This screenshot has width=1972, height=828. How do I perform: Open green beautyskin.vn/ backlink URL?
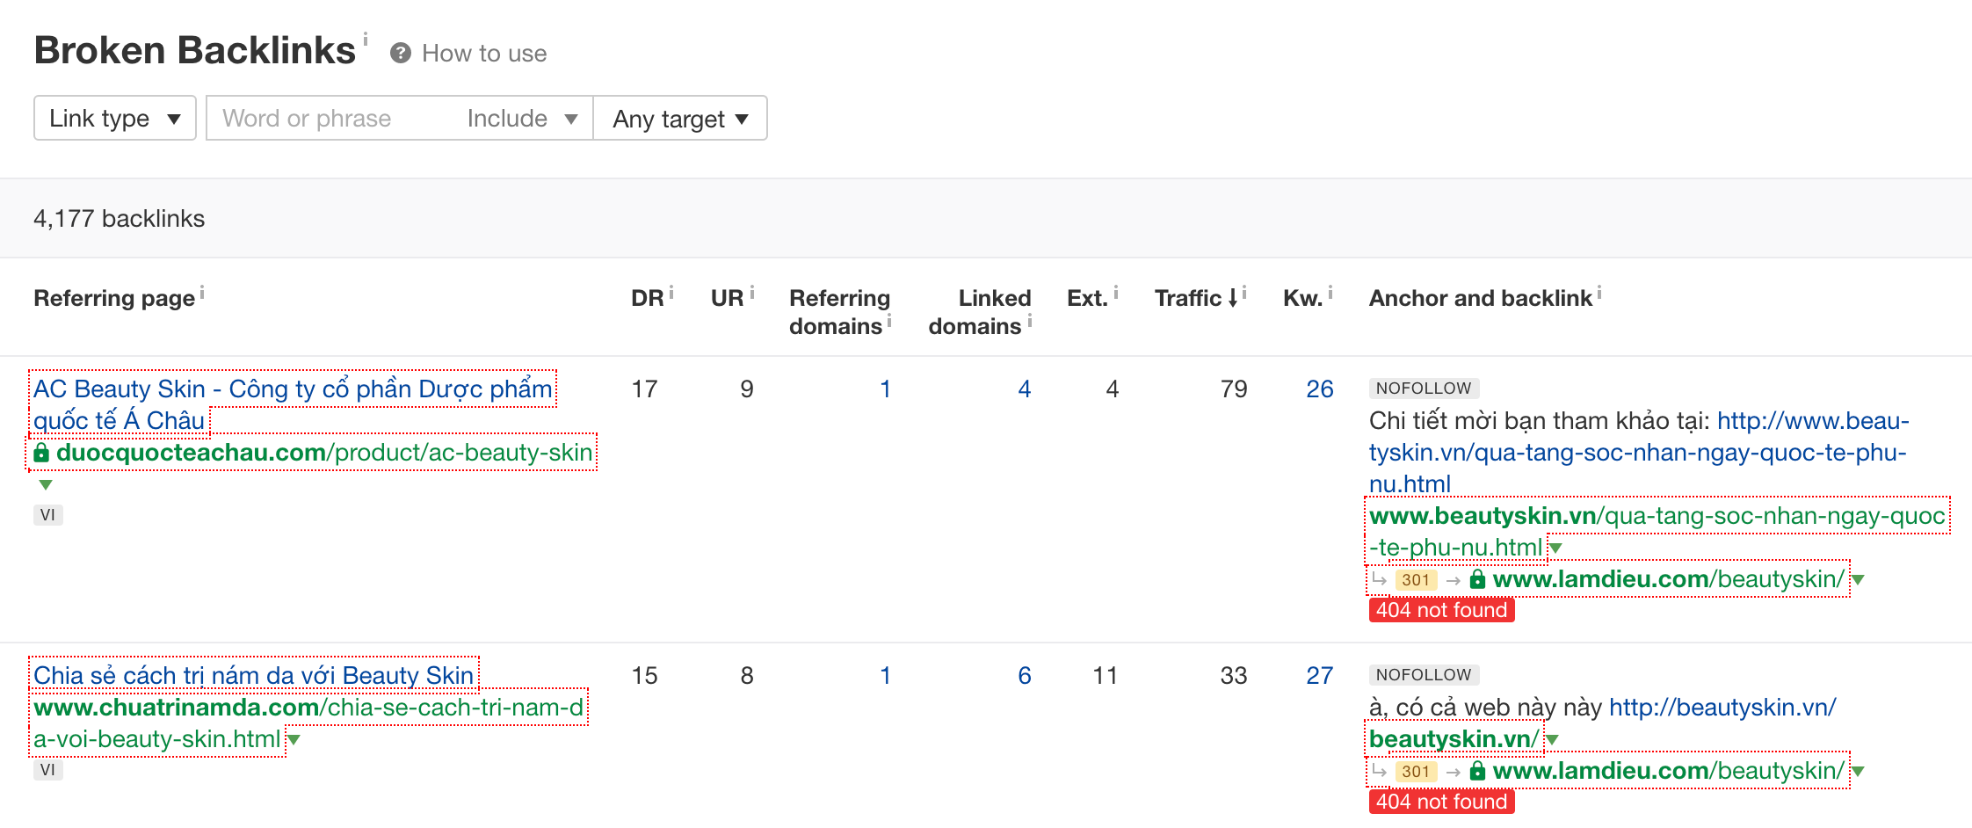pyautogui.click(x=1454, y=739)
